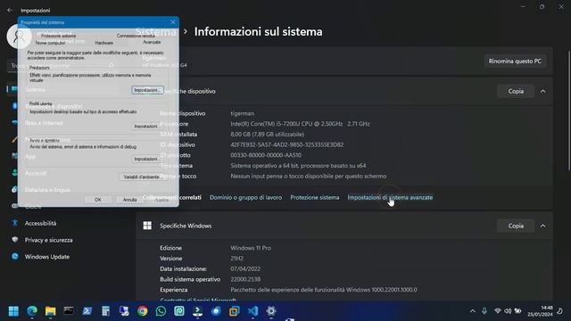Go back using the Impostazioni back arrow
The height and width of the screenshot is (321, 571).
pyautogui.click(x=10, y=10)
